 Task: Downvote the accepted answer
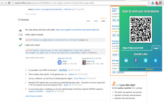(x=20, y=39)
